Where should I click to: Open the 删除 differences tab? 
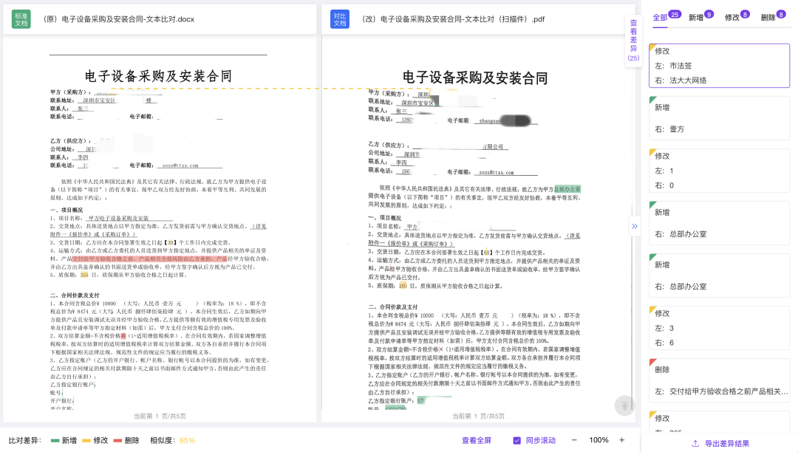click(x=768, y=15)
